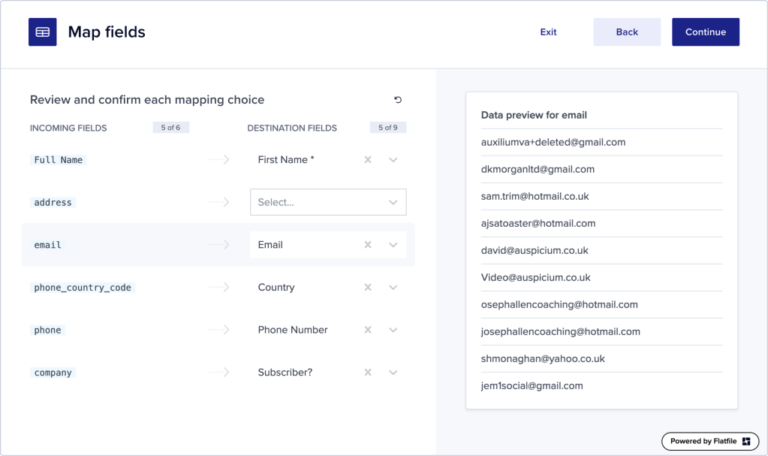
Task: Click the Map fields table icon
Action: [x=42, y=32]
